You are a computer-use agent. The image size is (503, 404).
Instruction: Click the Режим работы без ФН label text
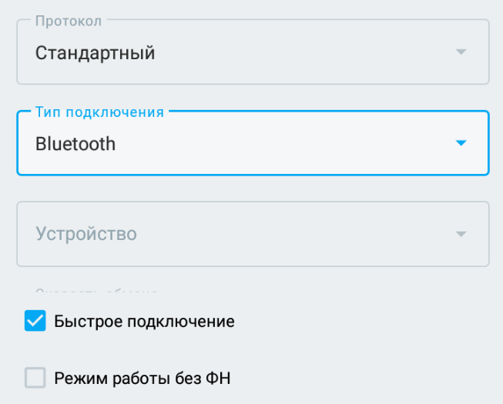[x=143, y=378]
